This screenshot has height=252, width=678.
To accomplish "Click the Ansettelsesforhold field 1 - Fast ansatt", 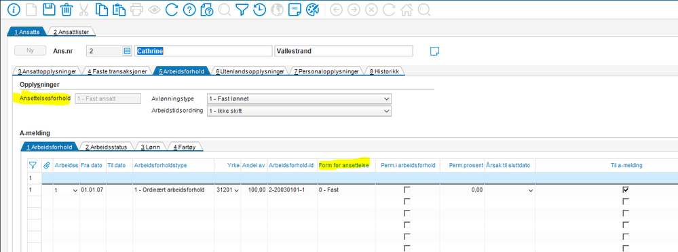I will coord(108,98).
